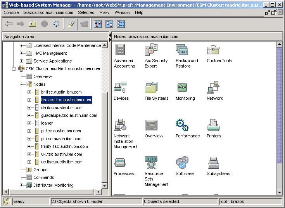Open the Selected menu

[x=86, y=12]
